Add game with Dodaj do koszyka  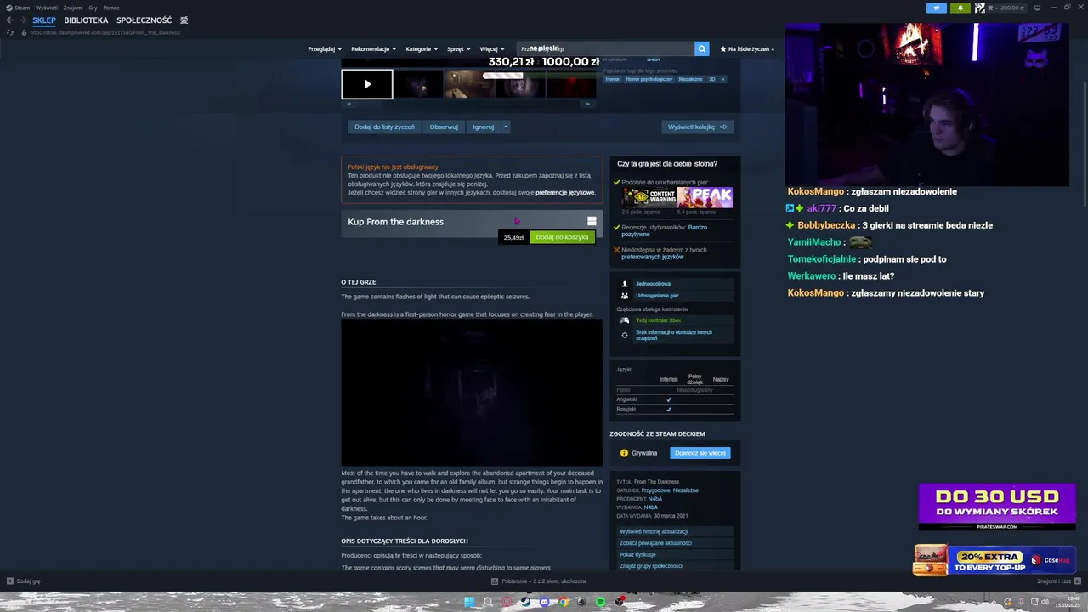click(x=562, y=237)
